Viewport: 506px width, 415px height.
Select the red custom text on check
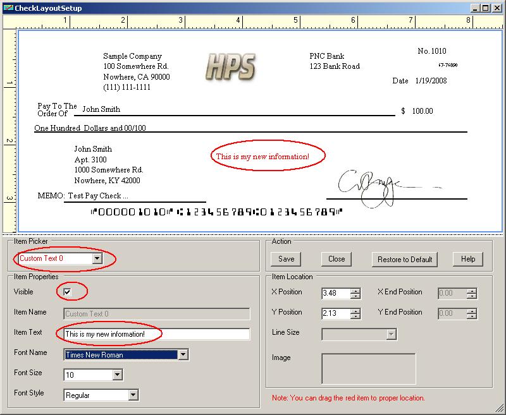click(x=262, y=156)
